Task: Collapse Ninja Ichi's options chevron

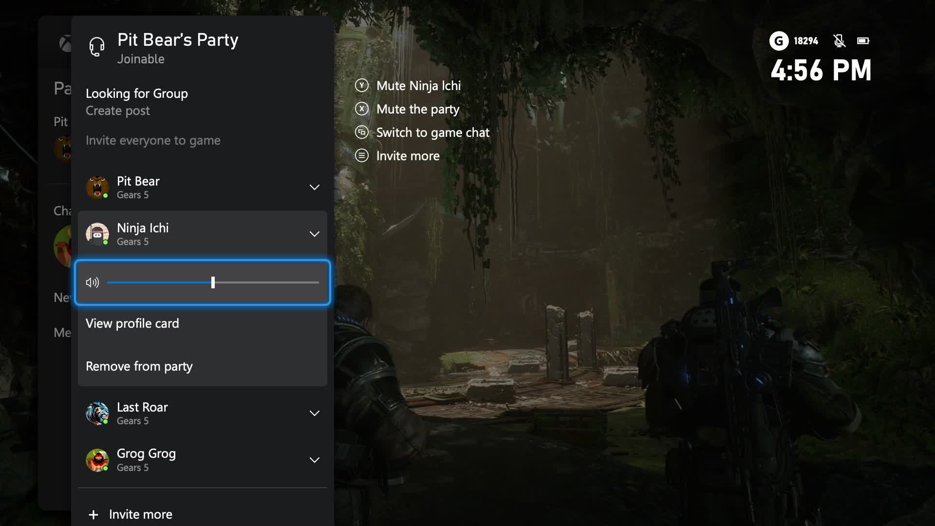Action: coord(314,234)
